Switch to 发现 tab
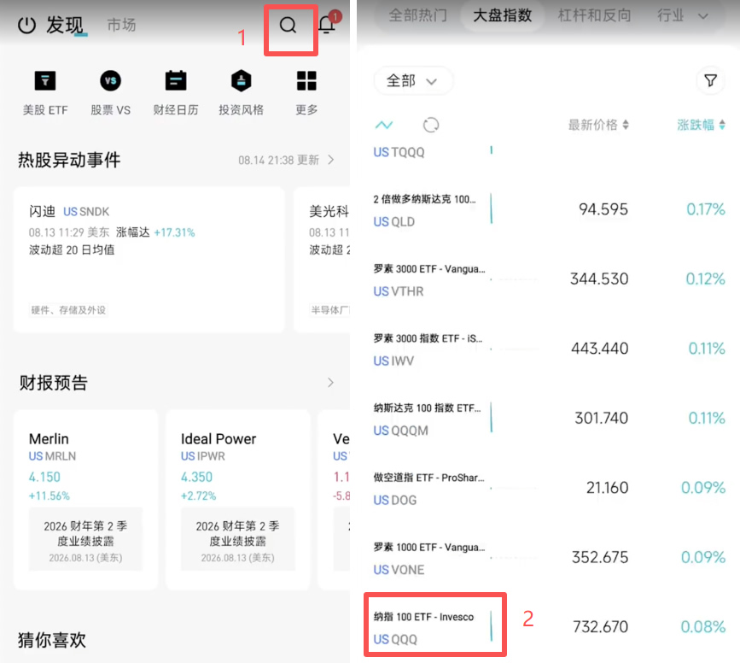Screen dimensions: 740x663 pyautogui.click(x=65, y=25)
